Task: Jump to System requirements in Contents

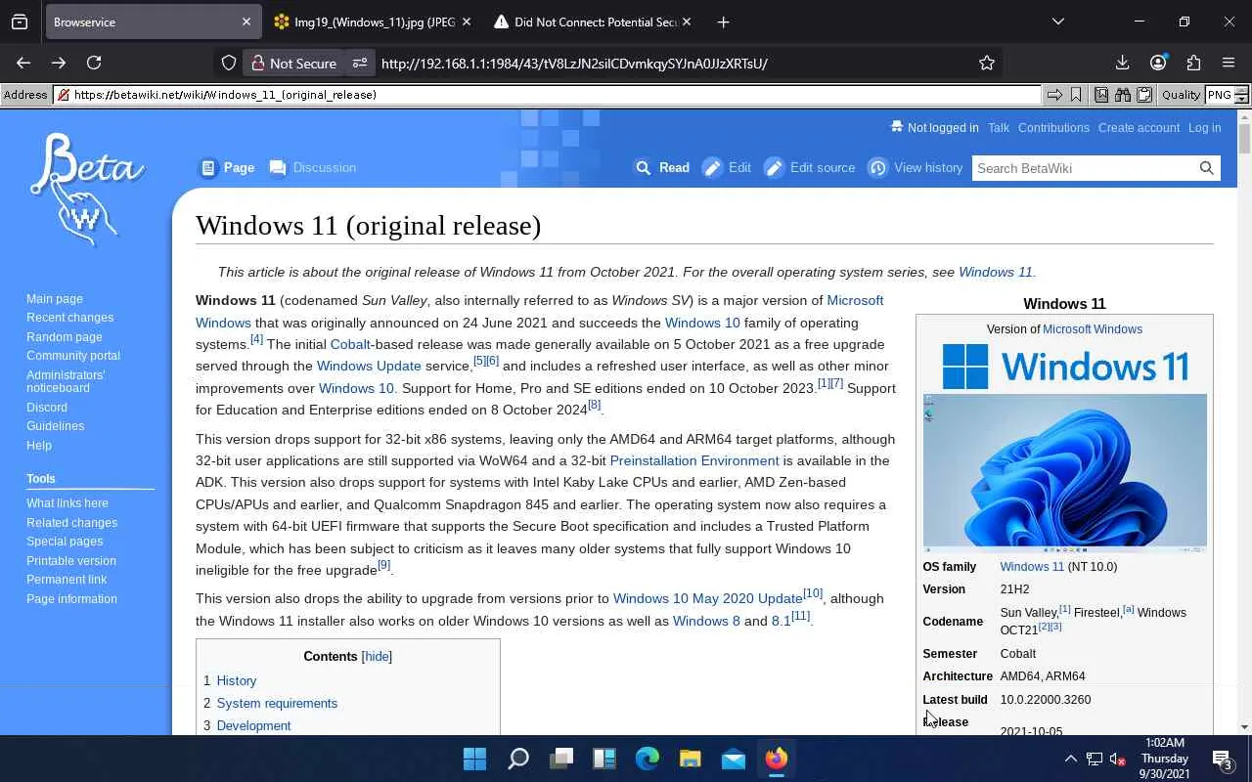Action: (277, 703)
